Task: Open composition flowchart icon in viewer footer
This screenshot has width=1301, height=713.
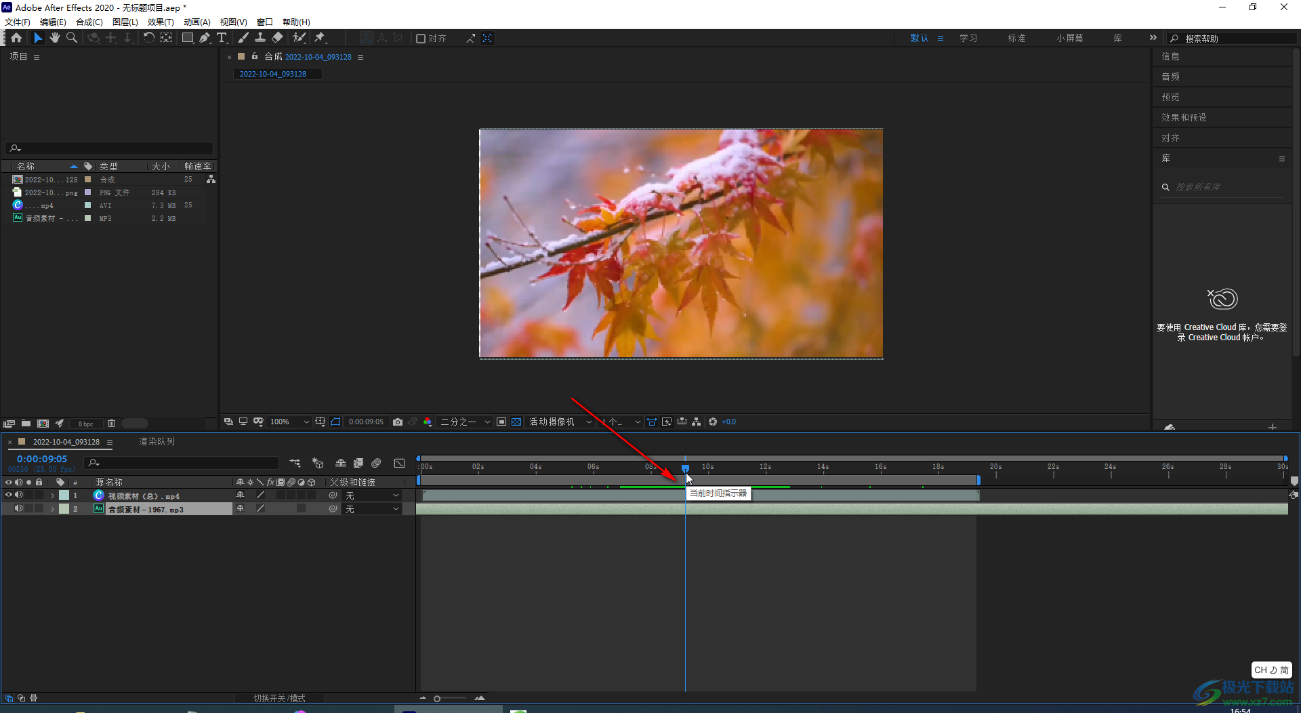Action: coord(697,422)
